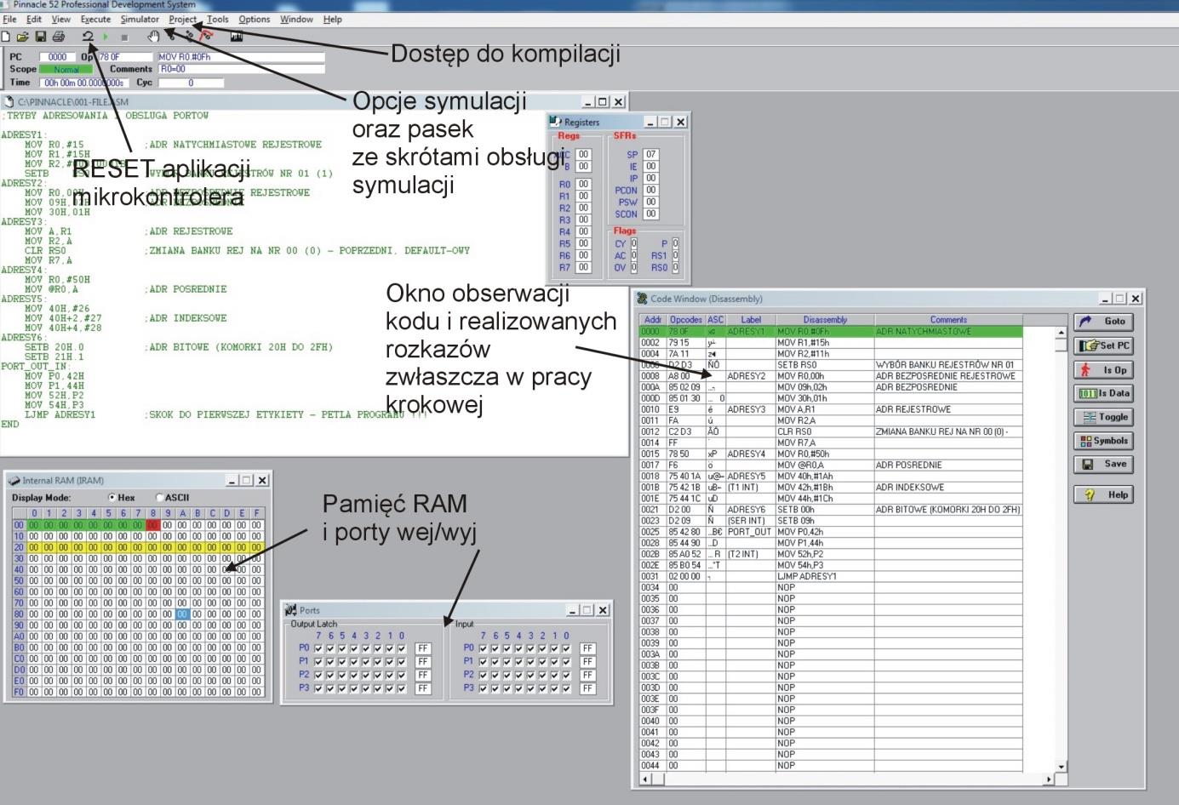1179x805 pixels.
Task: Click the blue highlighted RAM cell in row 80
Action: [x=181, y=614]
